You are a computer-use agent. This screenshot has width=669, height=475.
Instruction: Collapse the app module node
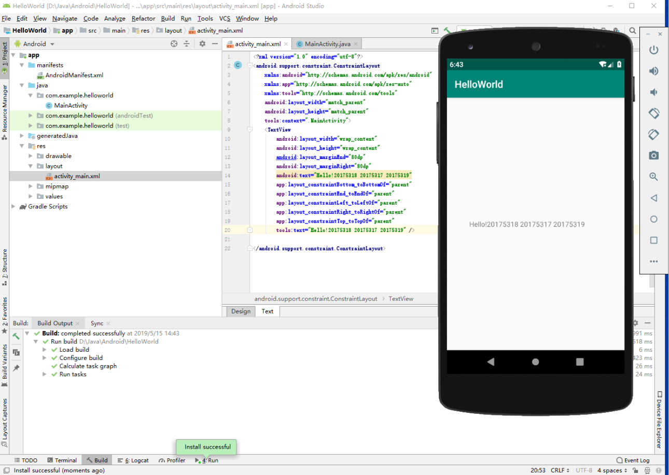point(13,55)
